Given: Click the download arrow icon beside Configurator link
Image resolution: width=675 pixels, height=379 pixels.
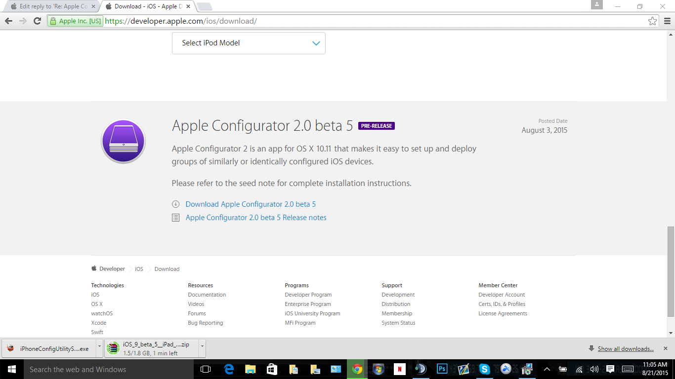Looking at the screenshot, I should [x=175, y=204].
